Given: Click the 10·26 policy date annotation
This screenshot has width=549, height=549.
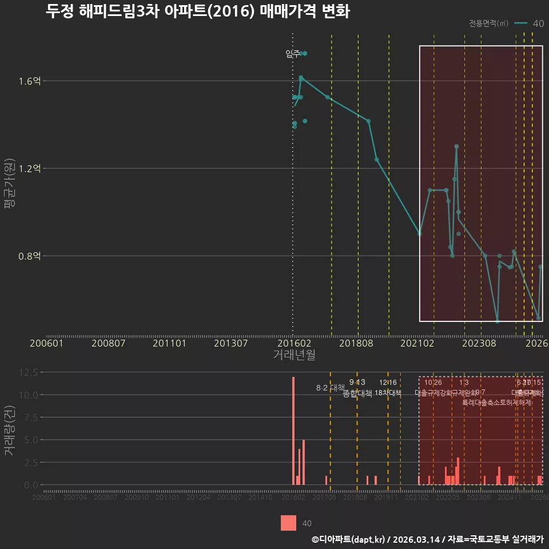Looking at the screenshot, I should point(433,383).
